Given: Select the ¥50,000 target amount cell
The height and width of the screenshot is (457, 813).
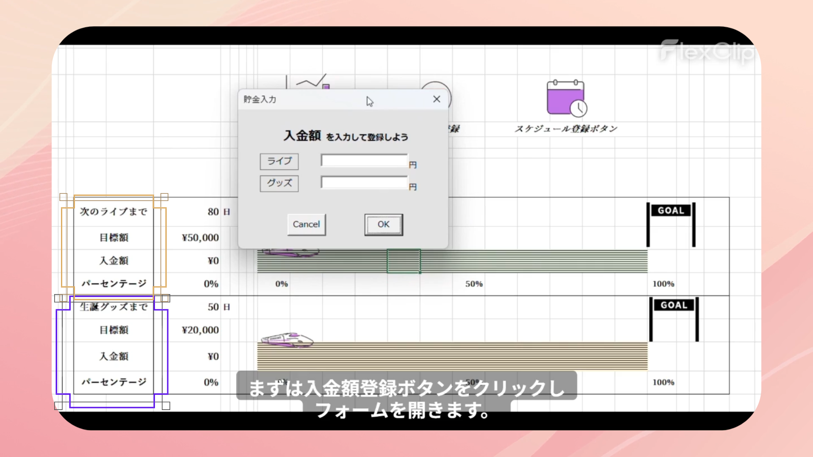Looking at the screenshot, I should click(200, 238).
